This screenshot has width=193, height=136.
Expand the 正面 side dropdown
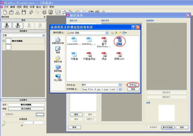pos(43,35)
